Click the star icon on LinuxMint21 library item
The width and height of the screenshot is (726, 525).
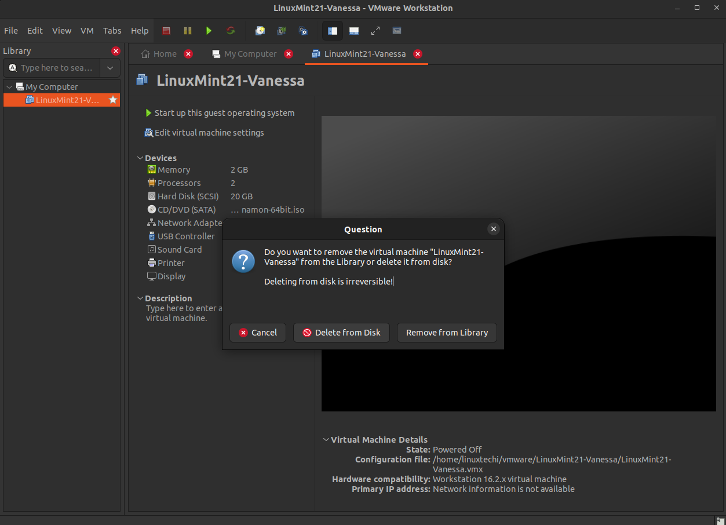(x=113, y=100)
